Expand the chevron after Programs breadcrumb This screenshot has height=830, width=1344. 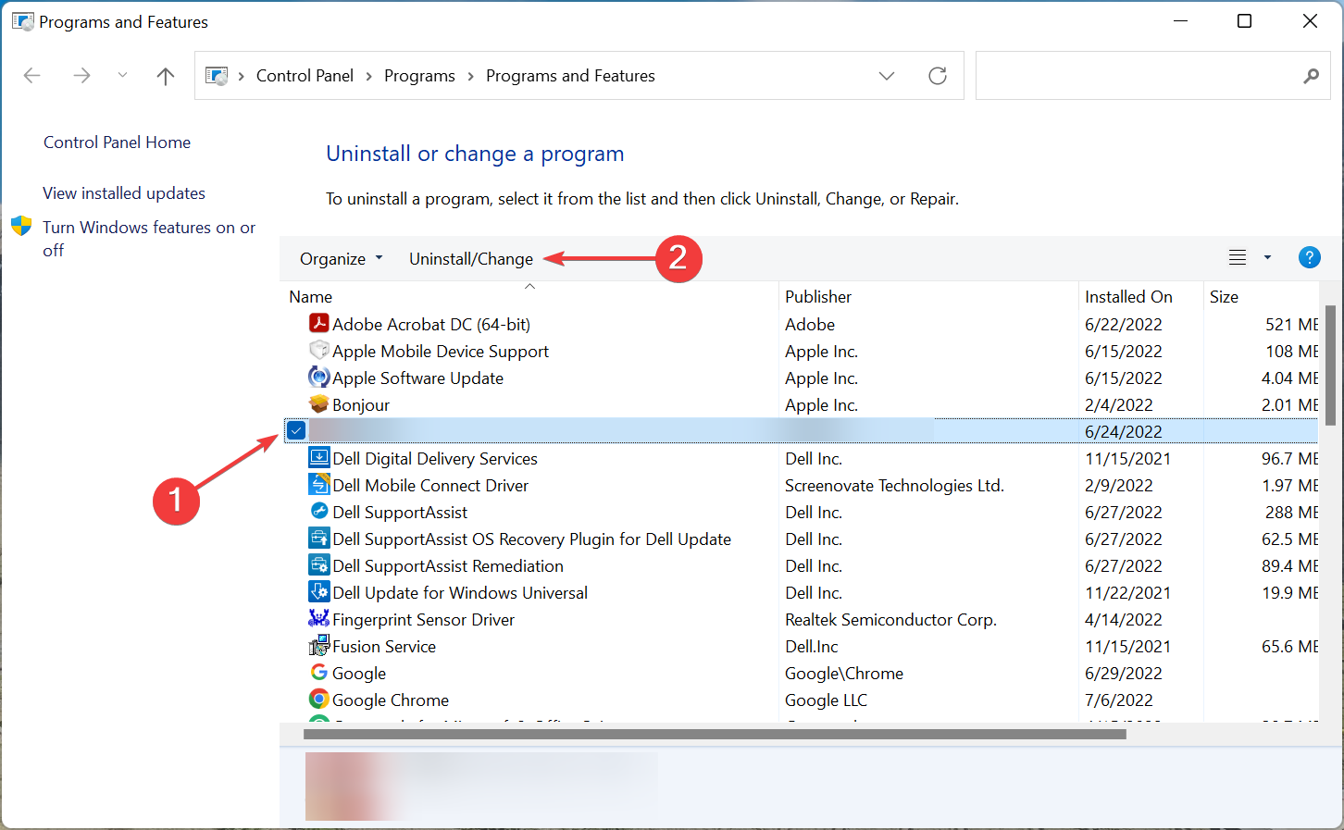coord(470,76)
